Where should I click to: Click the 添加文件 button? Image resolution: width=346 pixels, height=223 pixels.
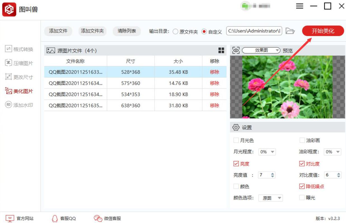click(x=58, y=31)
